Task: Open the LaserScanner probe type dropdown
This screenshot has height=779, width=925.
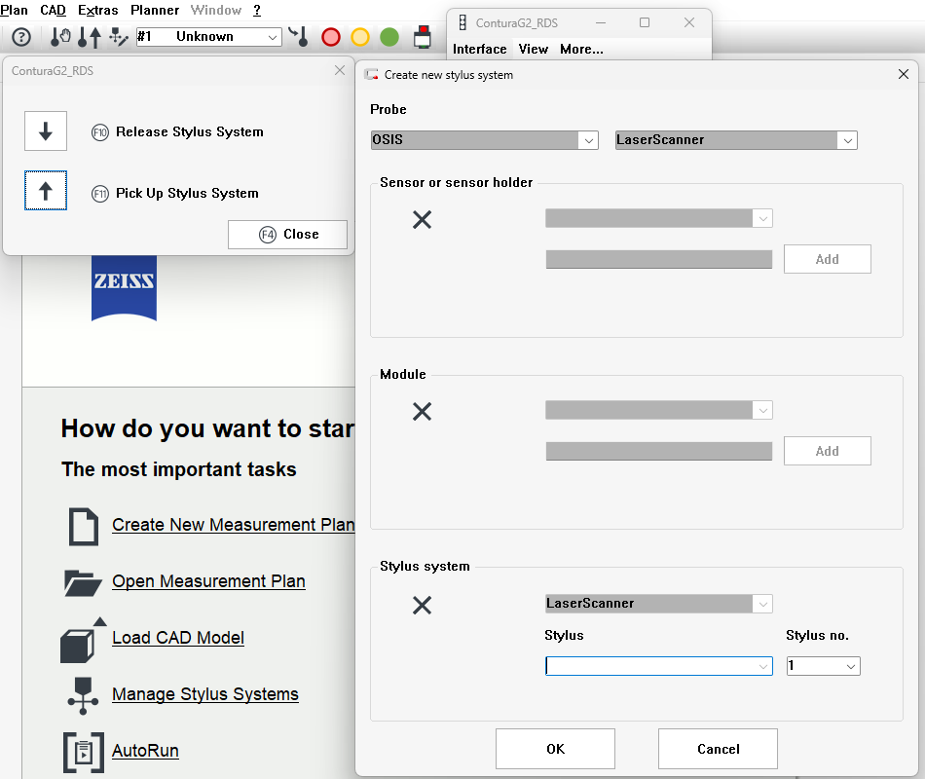Action: (x=847, y=140)
